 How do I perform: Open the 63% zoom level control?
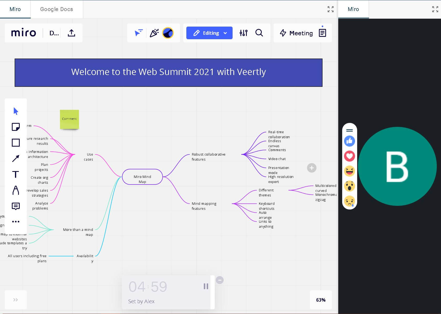pos(321,300)
